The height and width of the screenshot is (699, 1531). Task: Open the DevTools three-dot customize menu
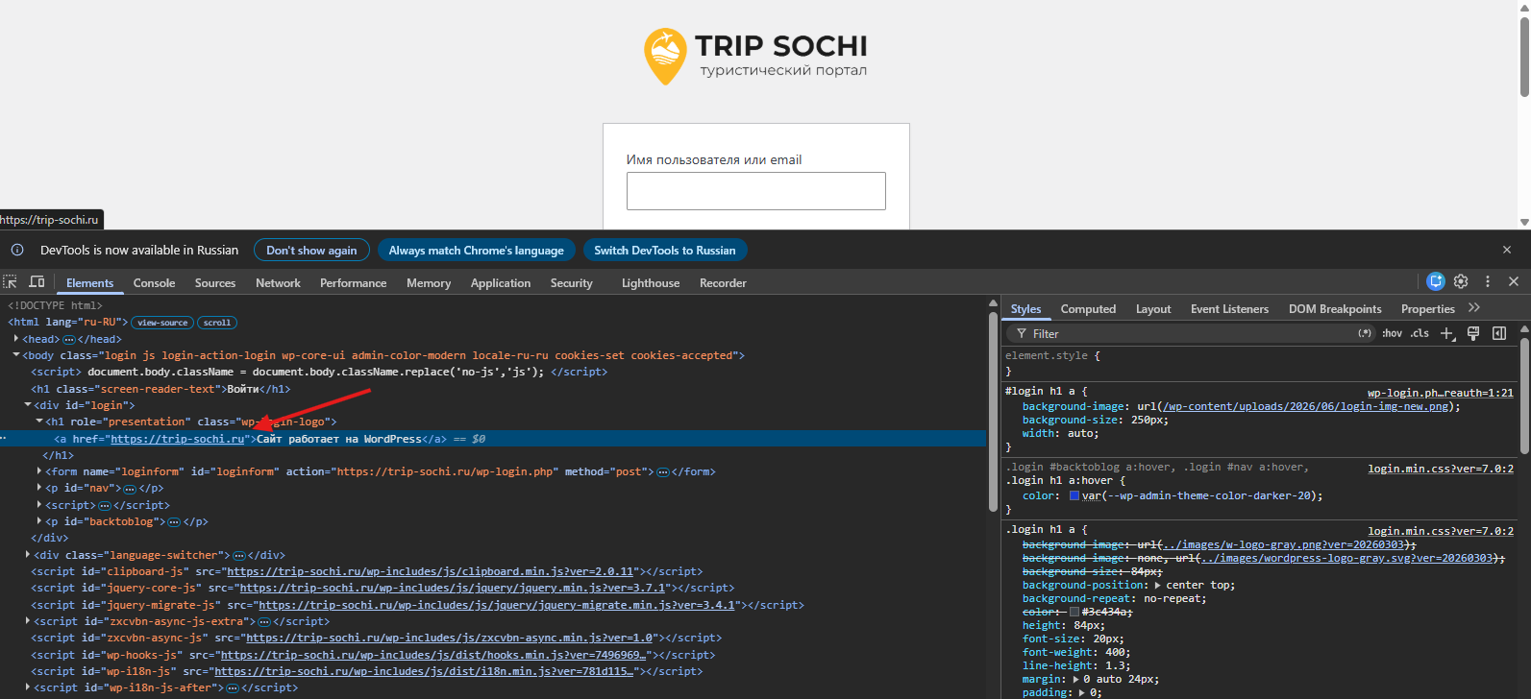point(1488,281)
